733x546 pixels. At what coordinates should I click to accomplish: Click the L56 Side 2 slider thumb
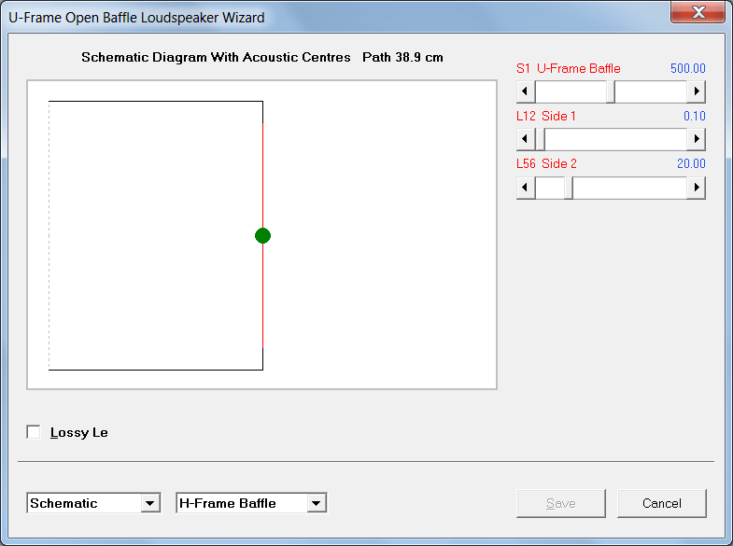[x=569, y=188]
